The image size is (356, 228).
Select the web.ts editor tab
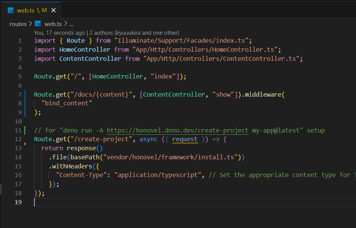pyautogui.click(x=26, y=11)
